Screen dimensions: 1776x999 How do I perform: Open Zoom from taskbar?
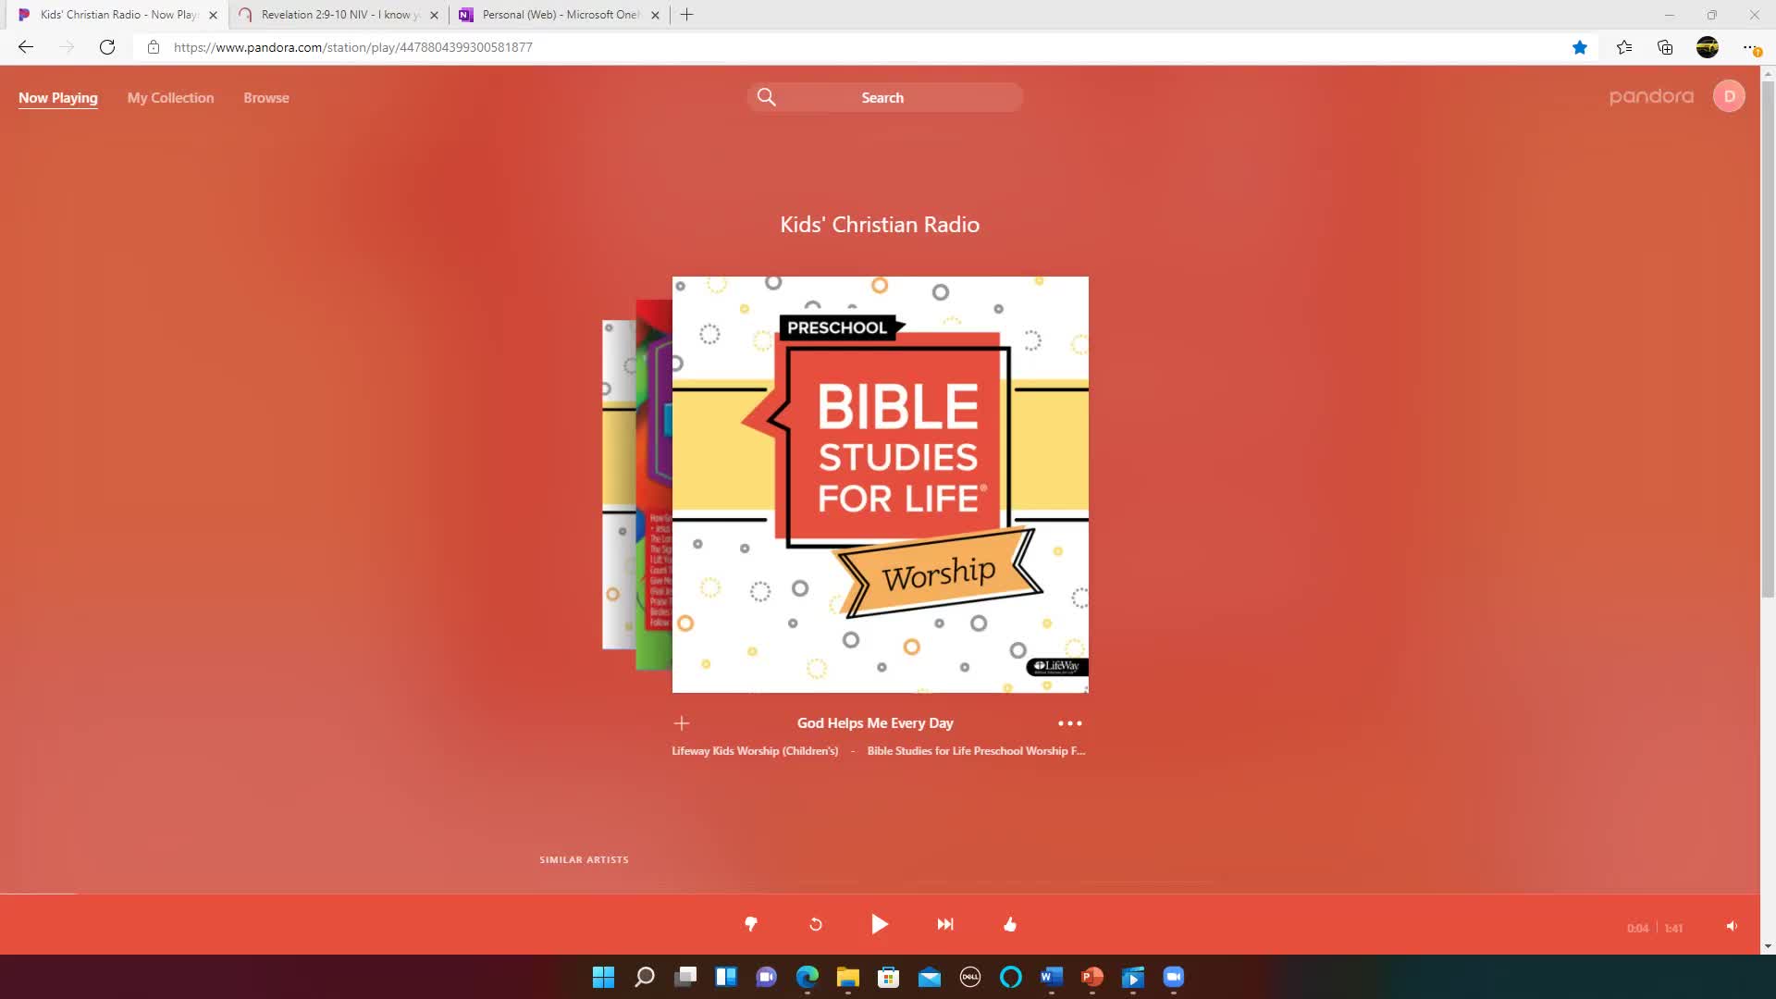(1174, 977)
